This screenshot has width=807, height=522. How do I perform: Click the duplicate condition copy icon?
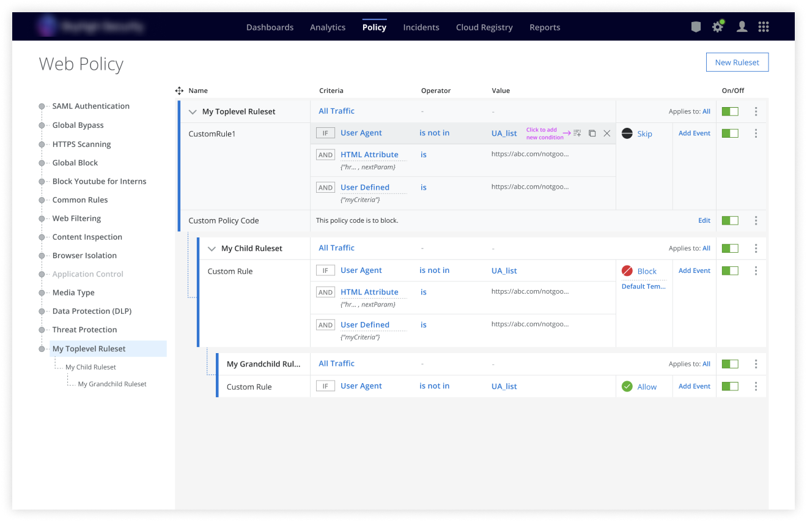(x=592, y=133)
